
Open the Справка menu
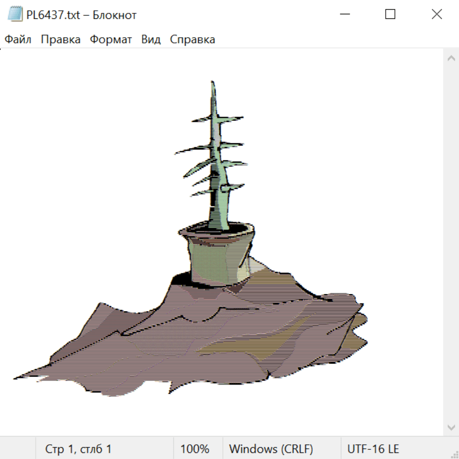192,40
